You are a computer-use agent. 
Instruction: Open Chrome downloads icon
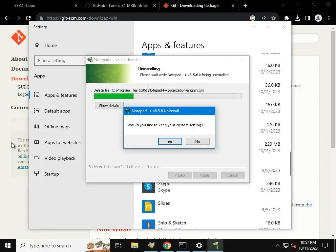point(297,18)
